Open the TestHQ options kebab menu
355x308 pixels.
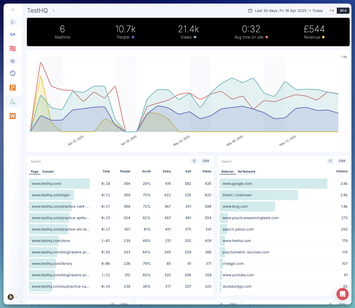click(x=53, y=11)
